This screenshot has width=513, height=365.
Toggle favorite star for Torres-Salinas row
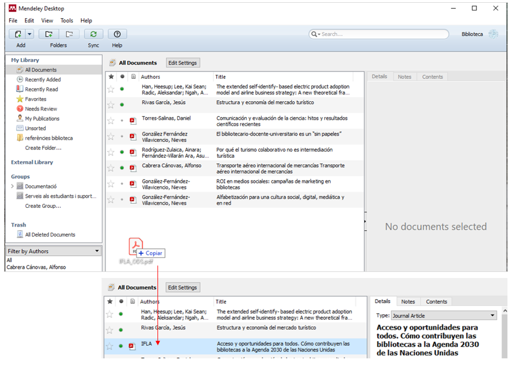click(x=111, y=121)
